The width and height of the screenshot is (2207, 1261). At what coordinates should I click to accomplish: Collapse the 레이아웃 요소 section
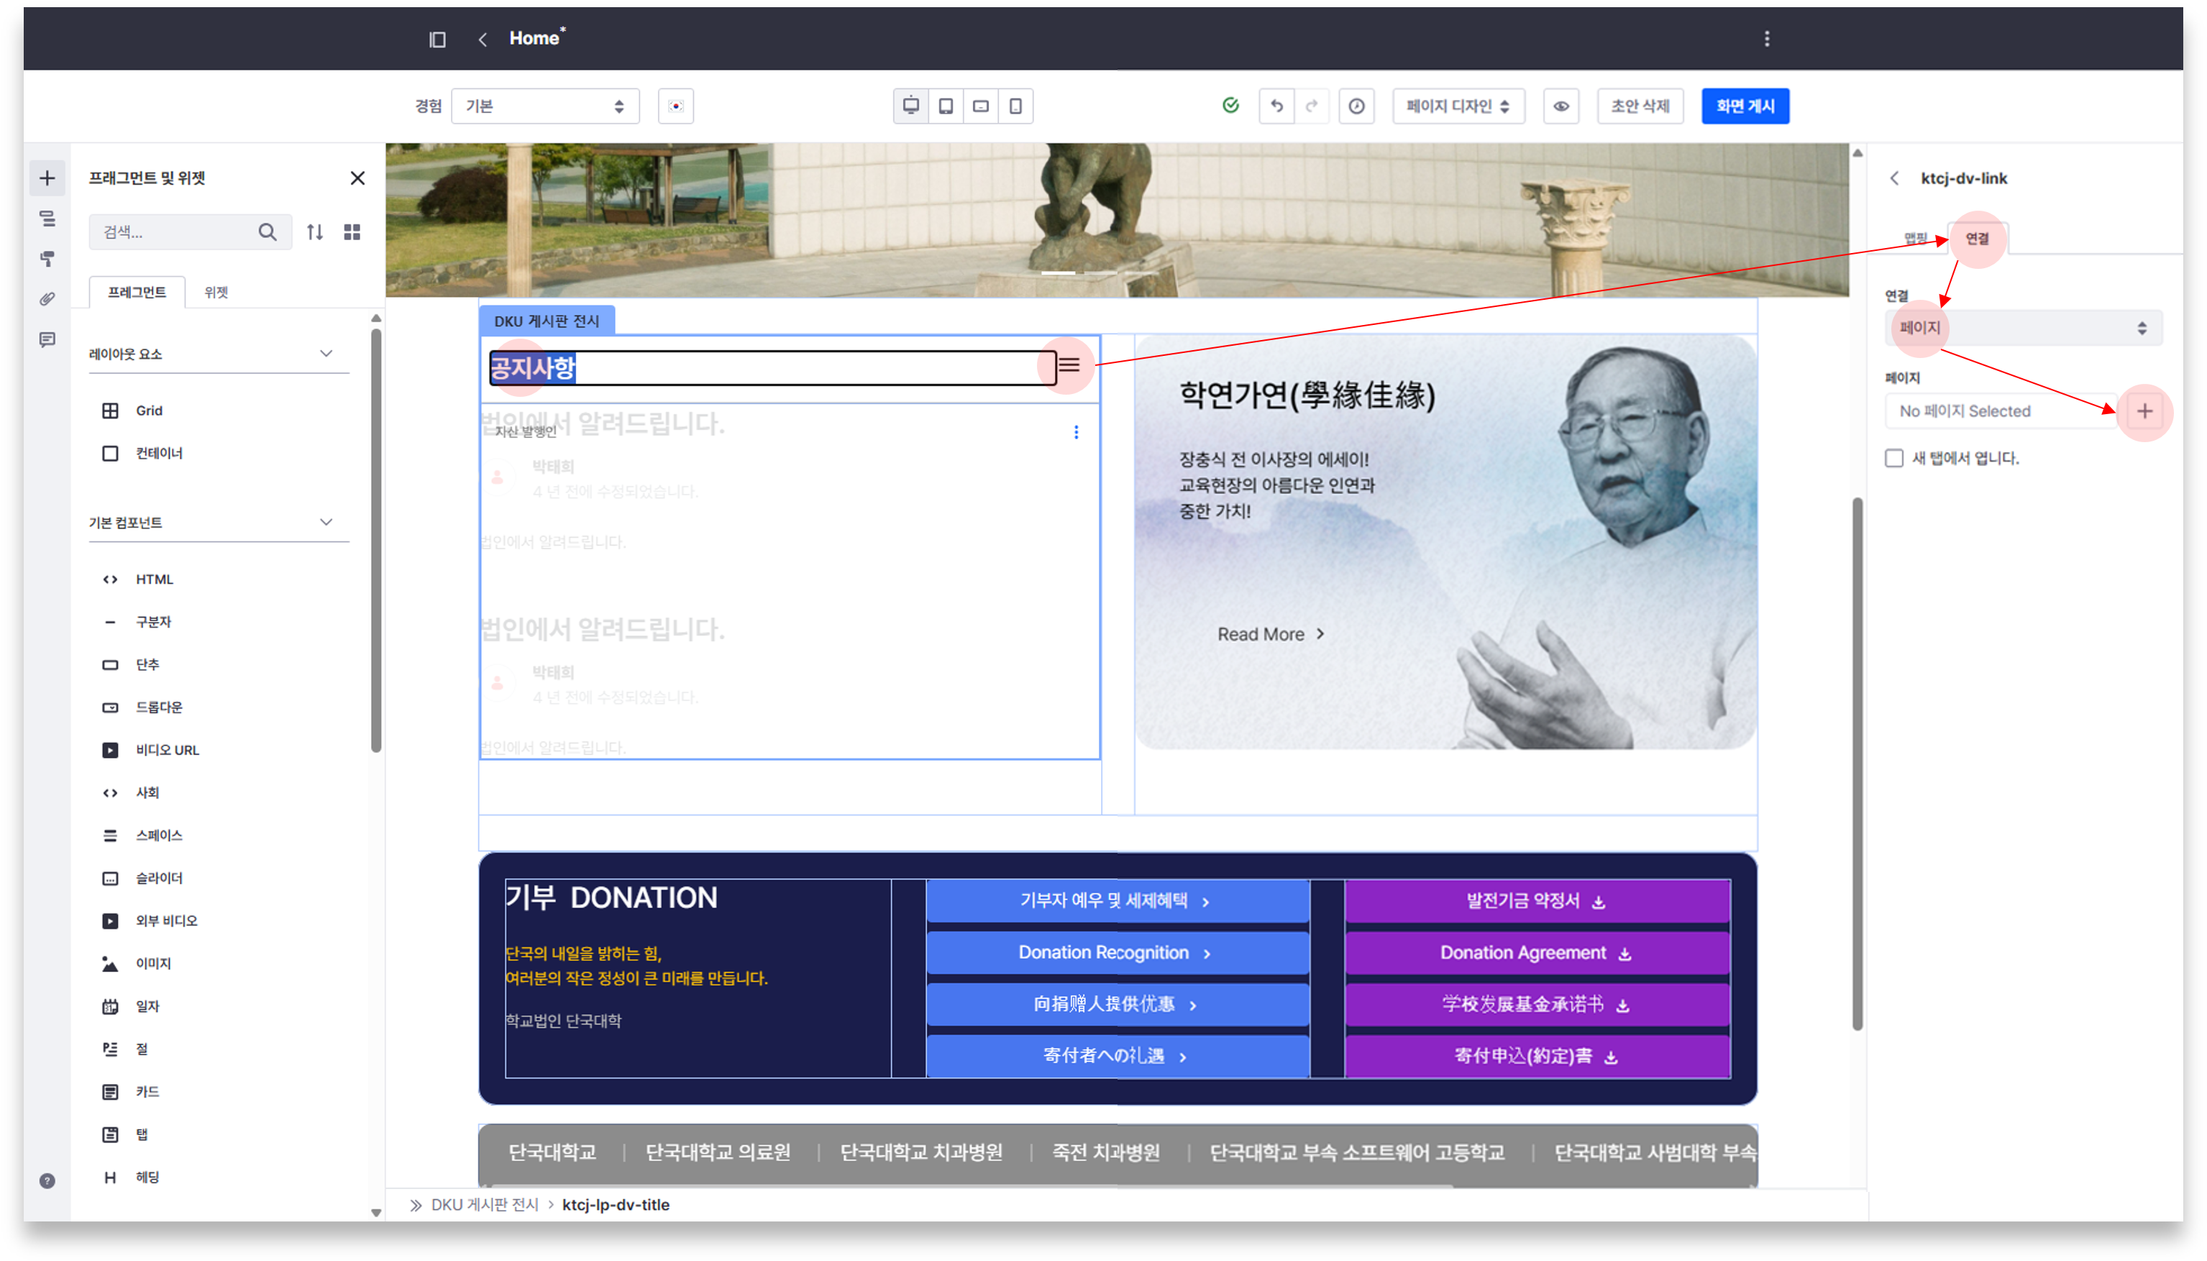pos(326,354)
